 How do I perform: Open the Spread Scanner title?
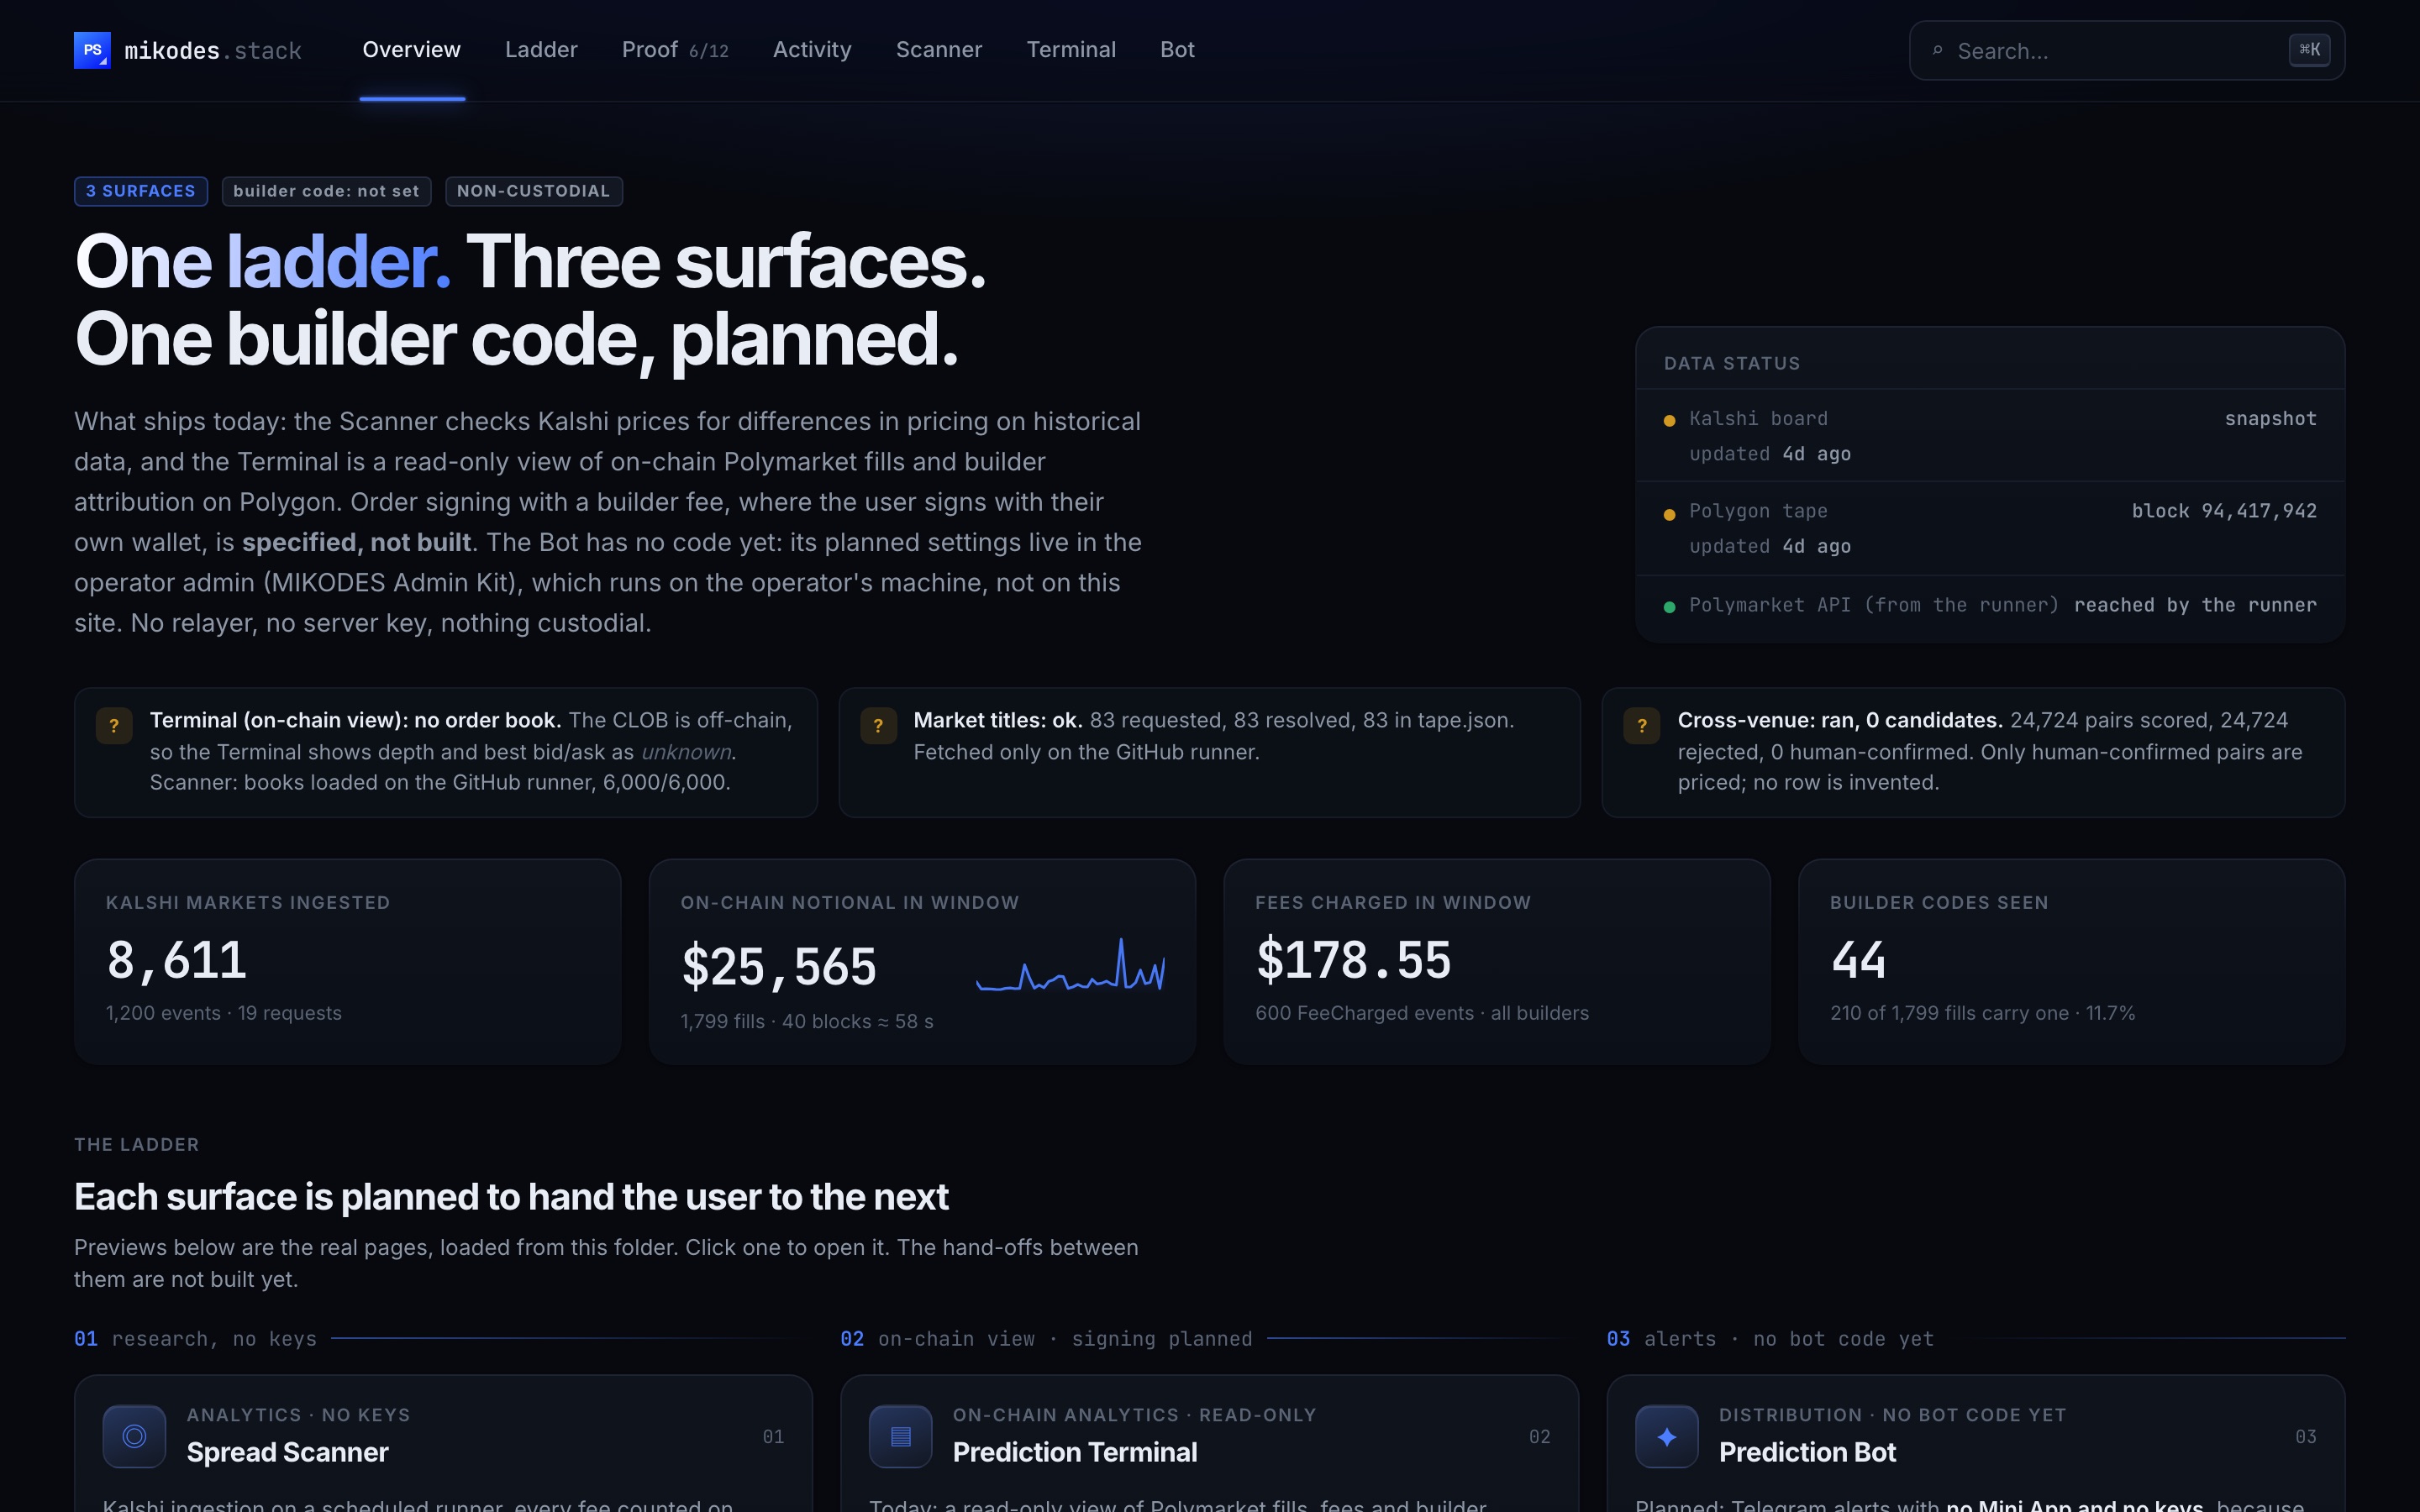[x=287, y=1452]
